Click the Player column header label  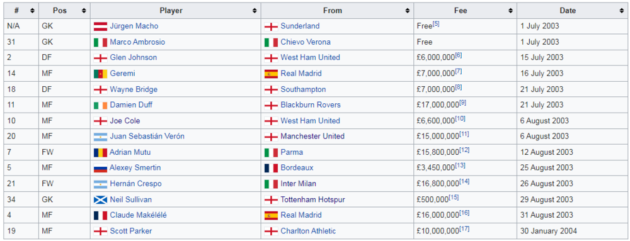pyautogui.click(x=171, y=11)
